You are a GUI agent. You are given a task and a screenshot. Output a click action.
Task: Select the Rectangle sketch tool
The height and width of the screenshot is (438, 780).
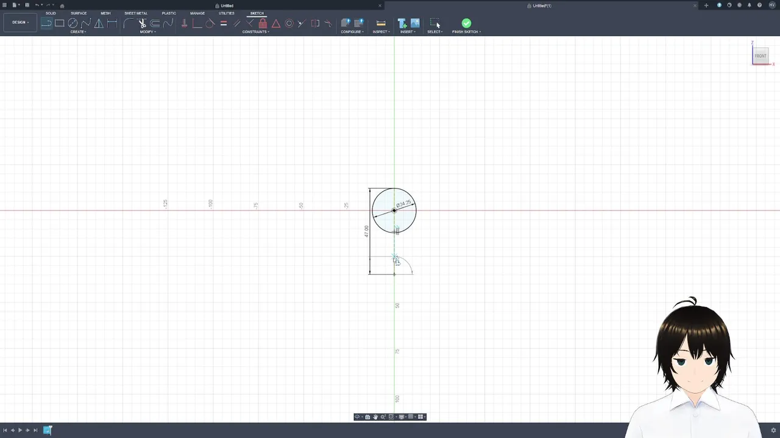60,23
